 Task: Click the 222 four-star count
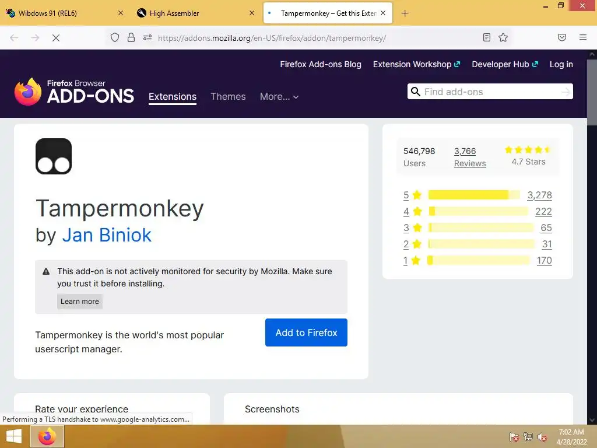point(543,211)
